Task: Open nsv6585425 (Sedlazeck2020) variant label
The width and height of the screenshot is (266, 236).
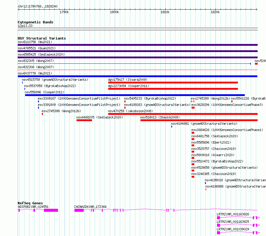Action: pyautogui.click(x=41, y=54)
